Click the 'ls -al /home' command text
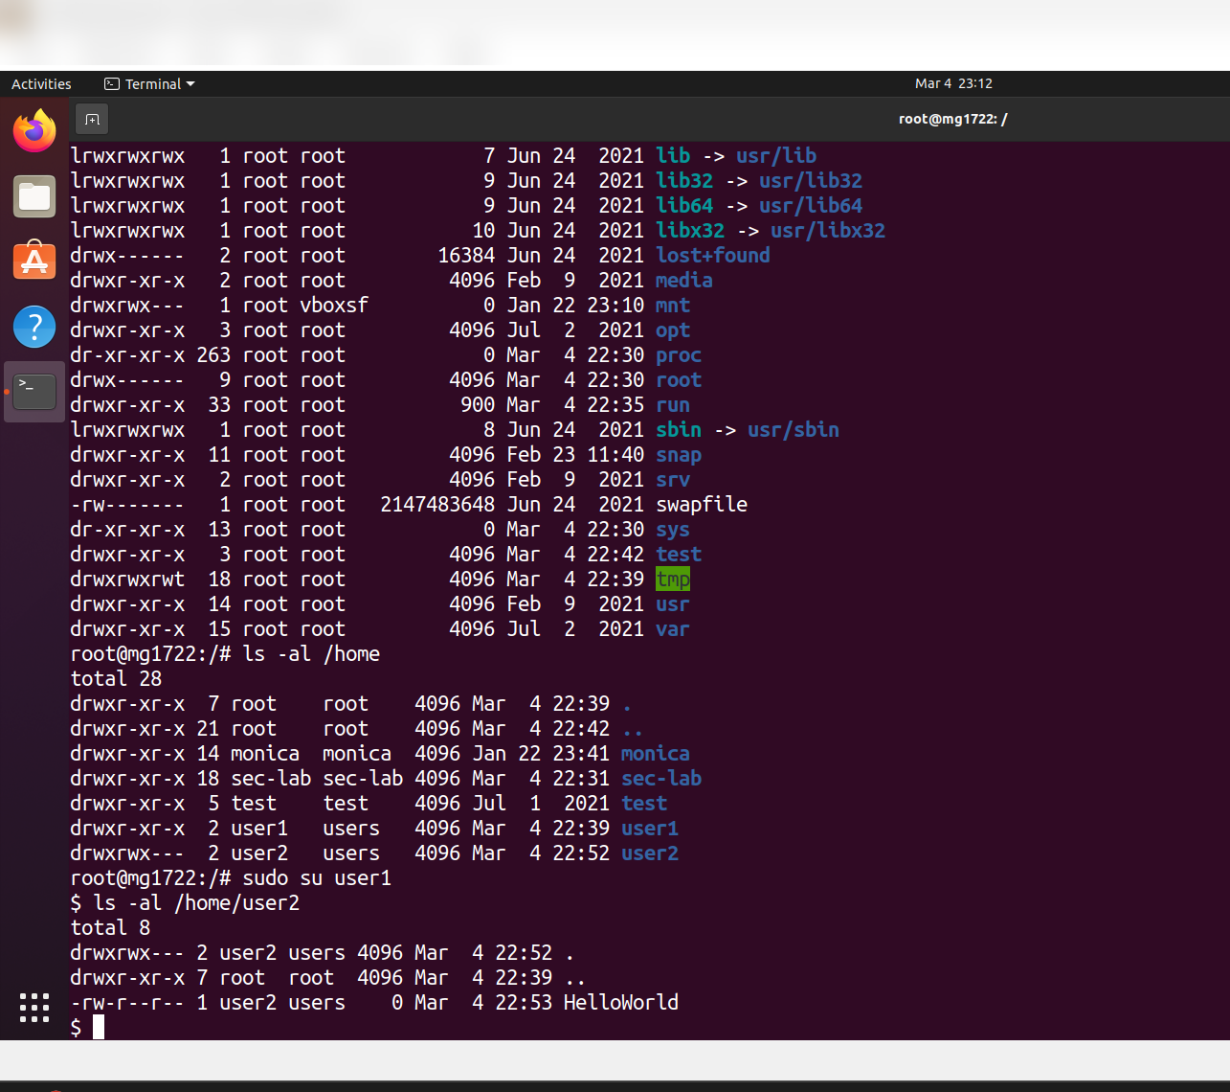1230x1092 pixels. pos(311,654)
